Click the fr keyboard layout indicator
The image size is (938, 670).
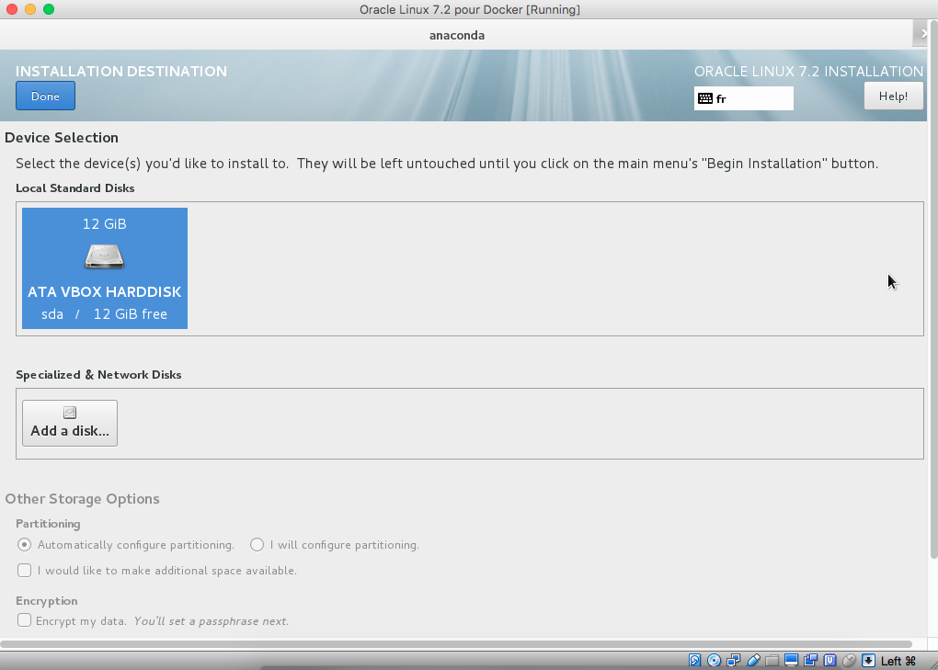743,98
